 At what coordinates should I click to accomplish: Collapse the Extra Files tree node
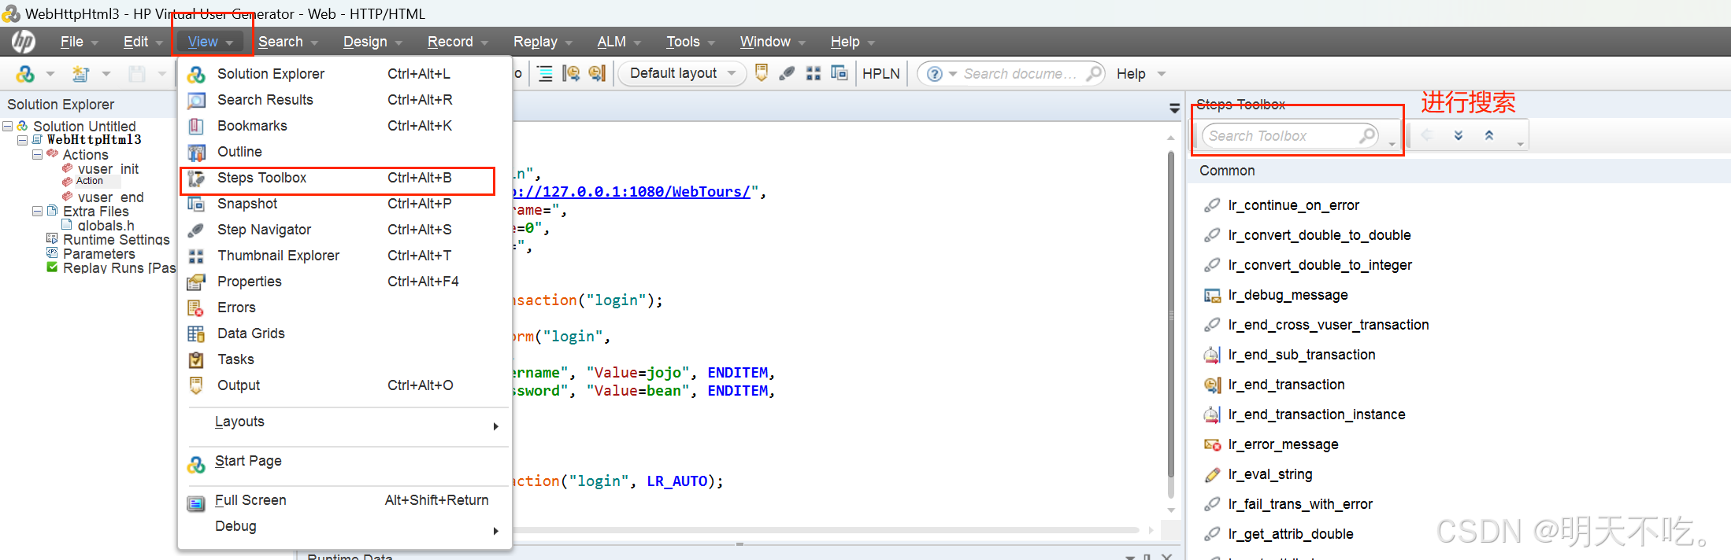[x=37, y=212]
